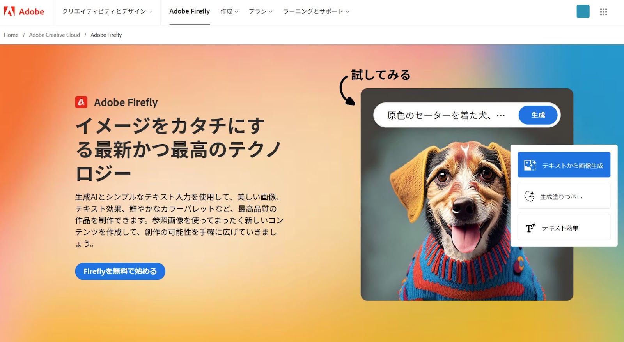Expand the プラン dropdown
This screenshot has width=624, height=342.
[261, 12]
